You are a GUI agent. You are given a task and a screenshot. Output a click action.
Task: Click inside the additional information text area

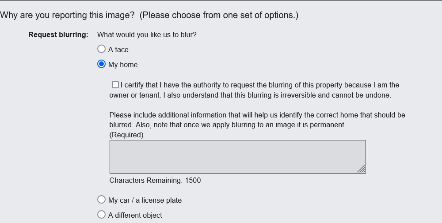[237, 156]
